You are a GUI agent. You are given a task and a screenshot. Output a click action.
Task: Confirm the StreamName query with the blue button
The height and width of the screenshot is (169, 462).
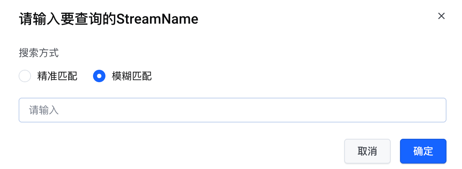(423, 151)
